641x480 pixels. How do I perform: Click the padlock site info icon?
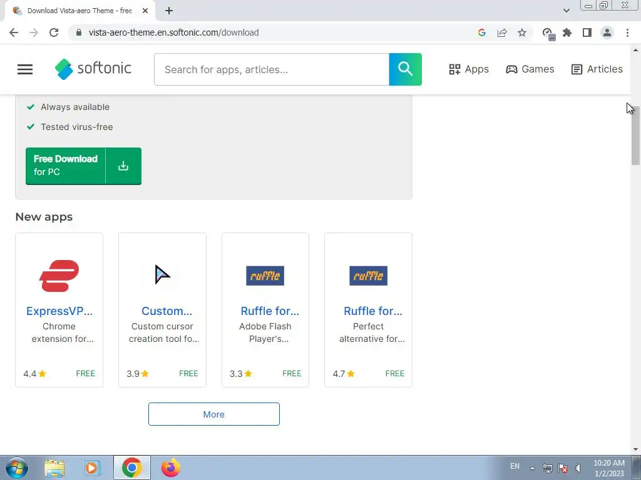[79, 32]
